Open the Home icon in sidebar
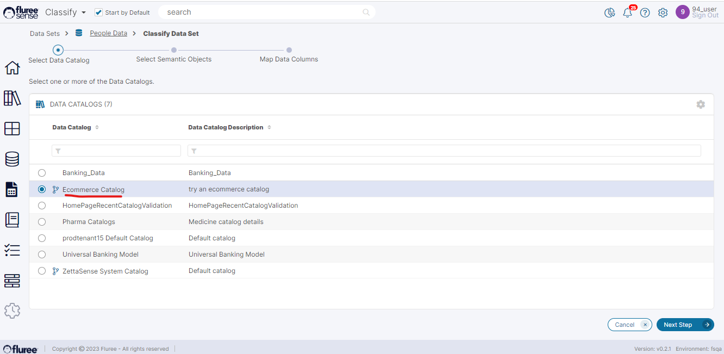This screenshot has height=354, width=724. tap(12, 68)
